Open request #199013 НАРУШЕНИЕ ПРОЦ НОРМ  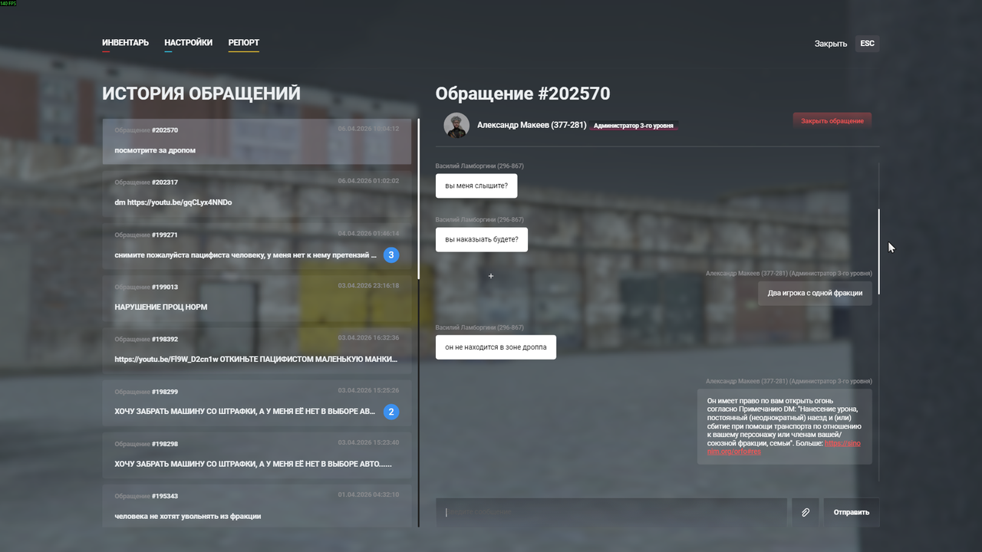[257, 297]
